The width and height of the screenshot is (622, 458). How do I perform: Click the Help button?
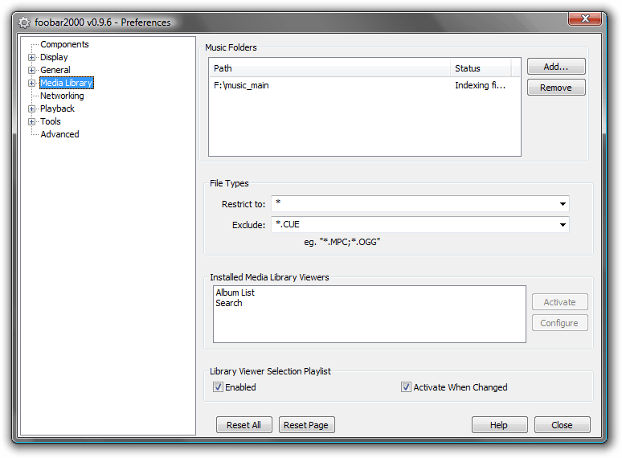point(499,425)
